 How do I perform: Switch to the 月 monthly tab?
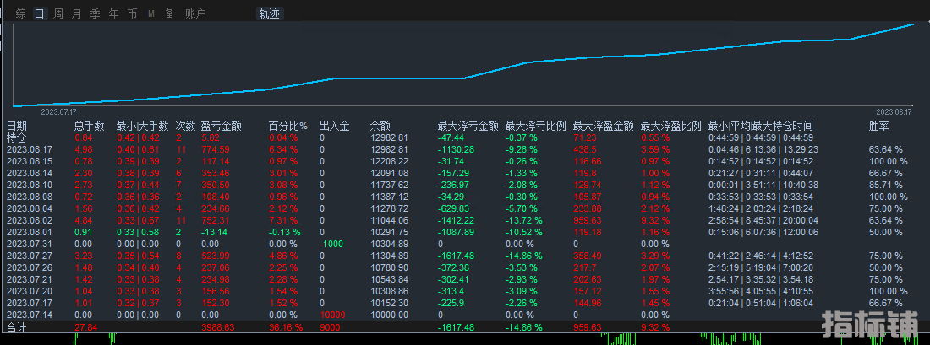(77, 13)
